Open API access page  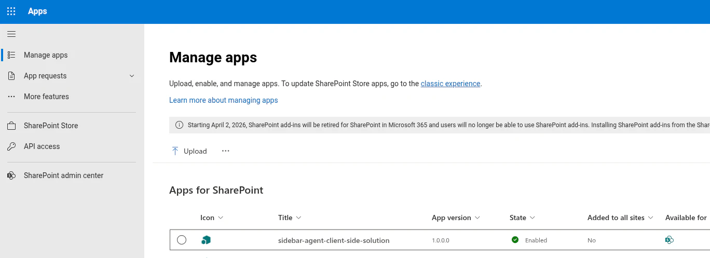42,146
